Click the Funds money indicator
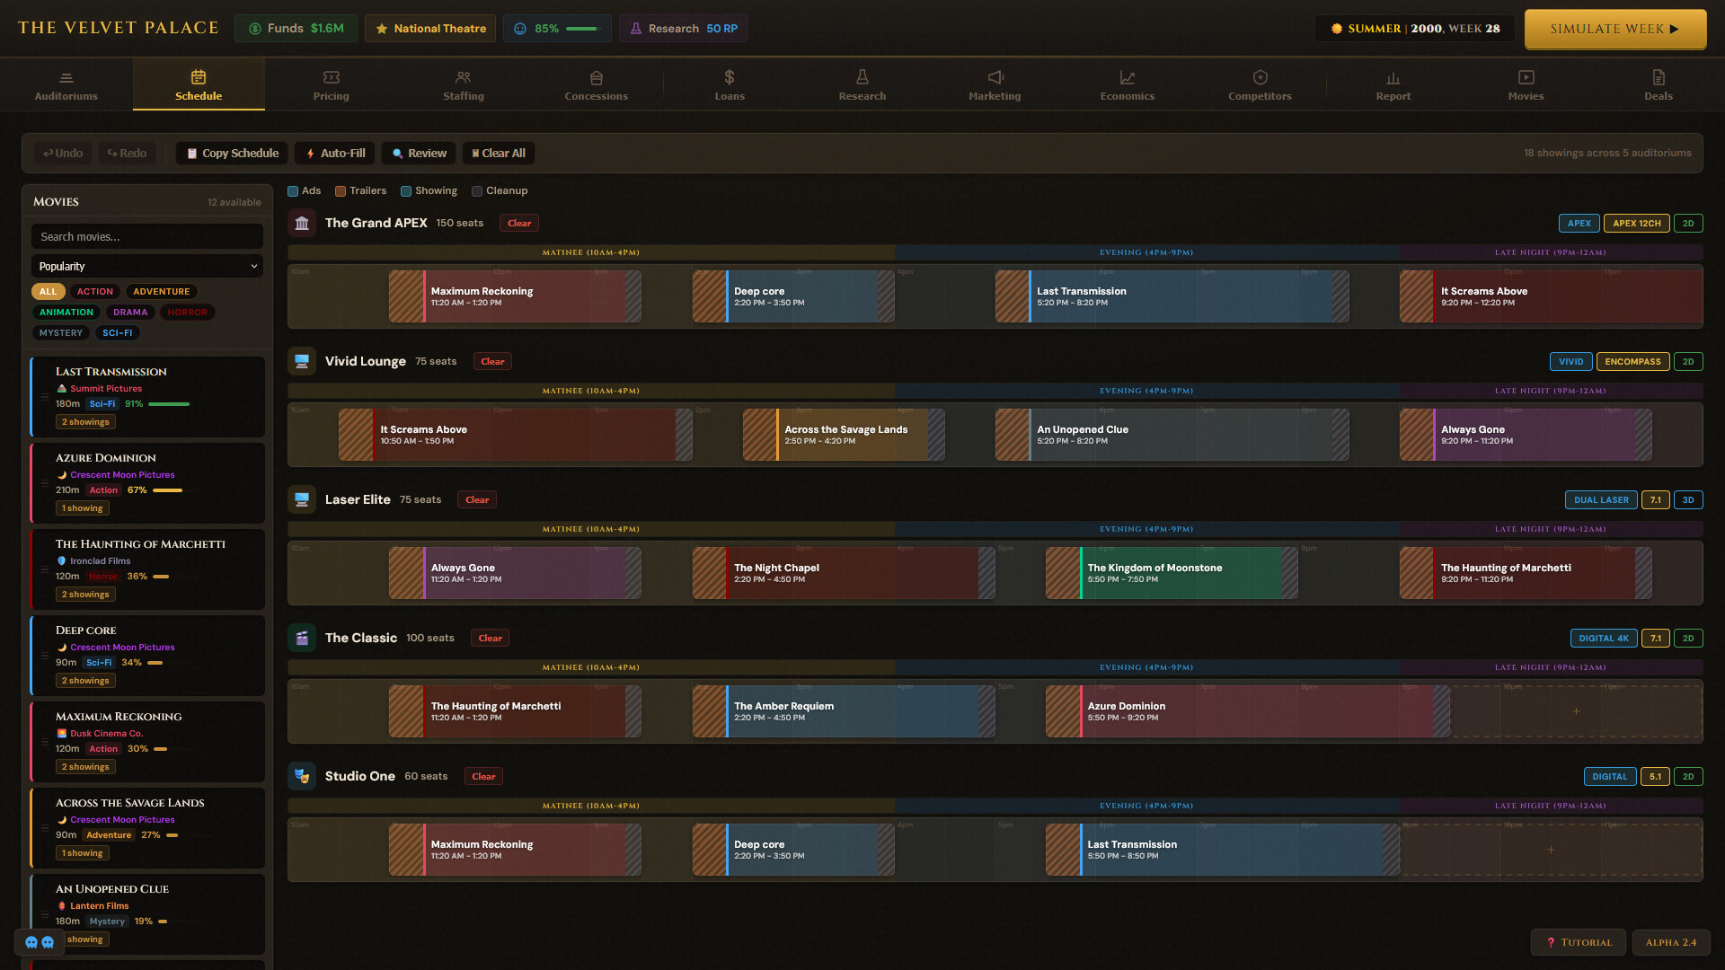 pos(296,29)
